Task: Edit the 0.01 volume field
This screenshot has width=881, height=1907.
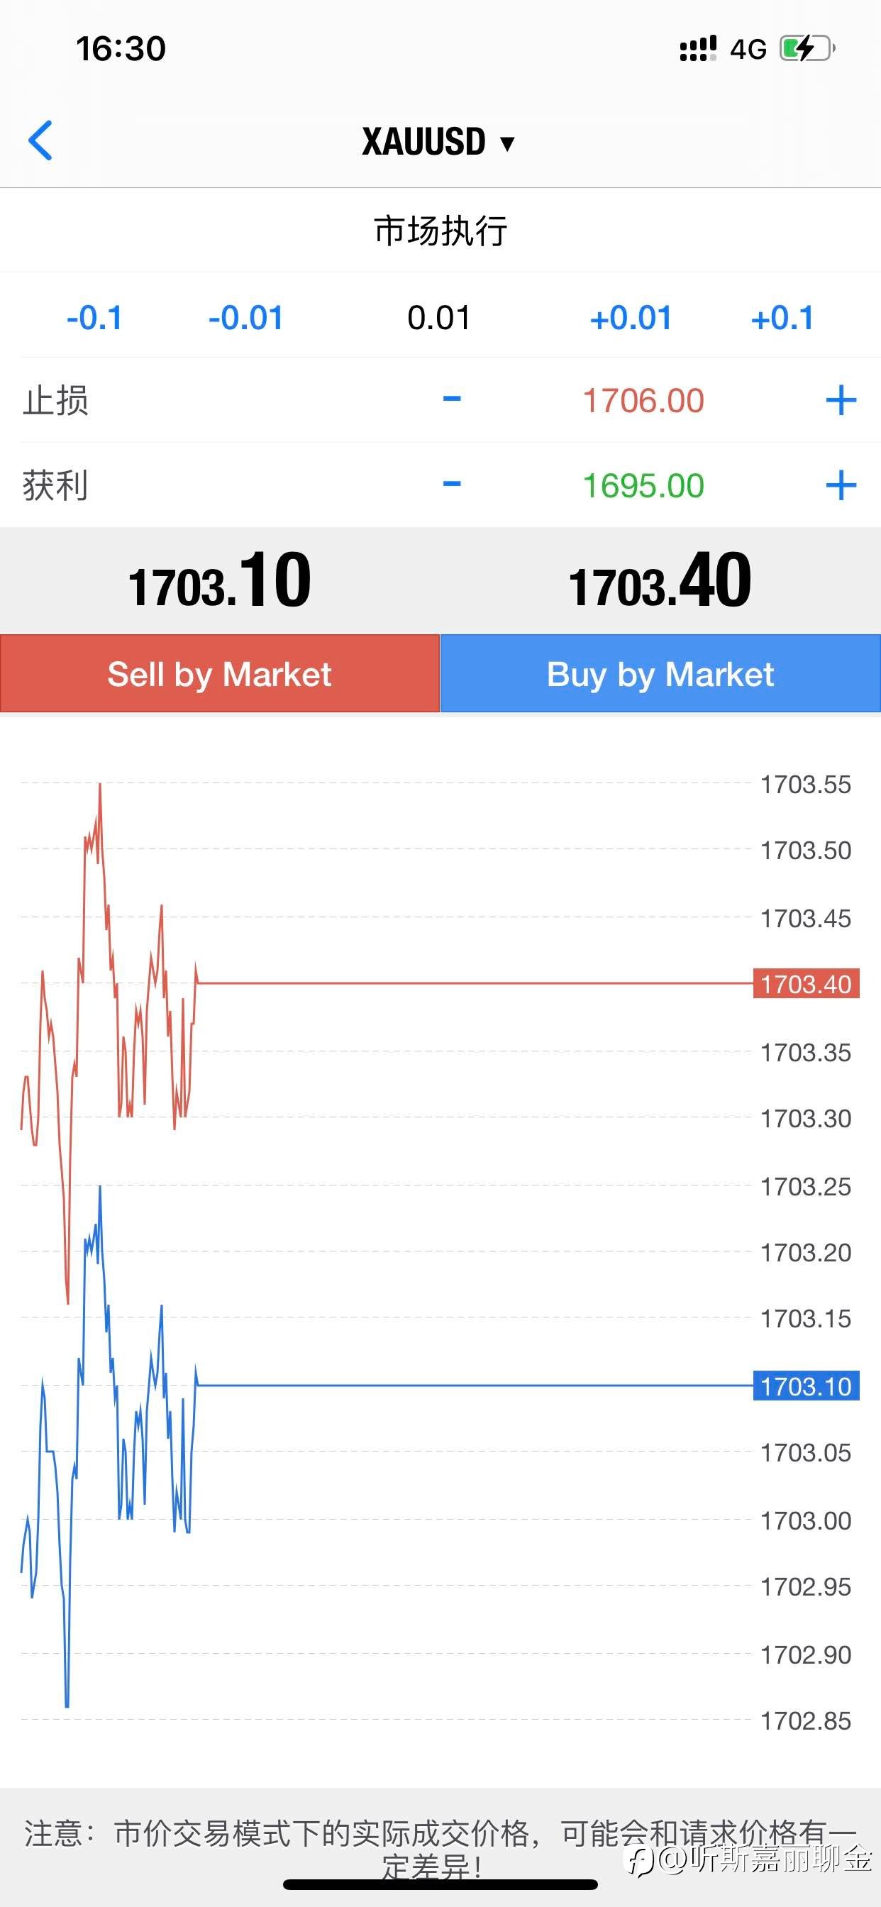Action: tap(439, 319)
